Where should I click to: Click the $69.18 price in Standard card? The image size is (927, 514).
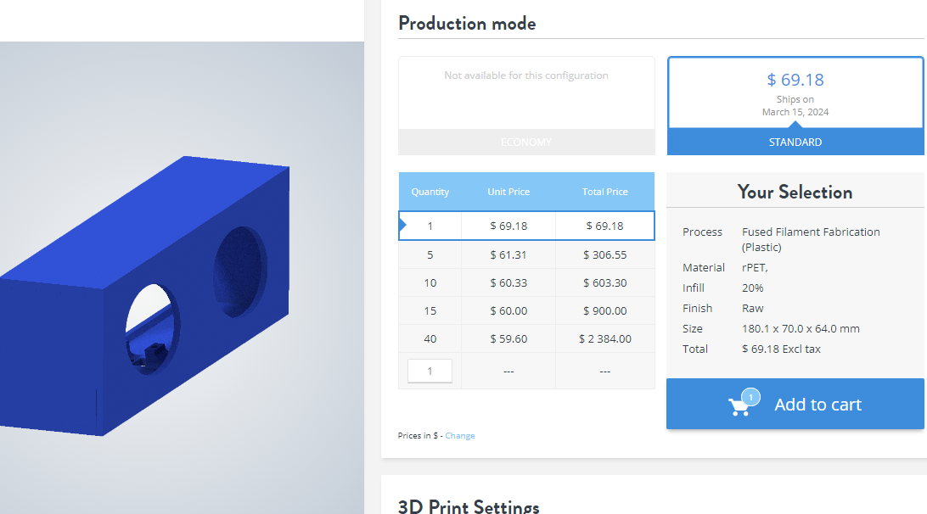(x=795, y=80)
